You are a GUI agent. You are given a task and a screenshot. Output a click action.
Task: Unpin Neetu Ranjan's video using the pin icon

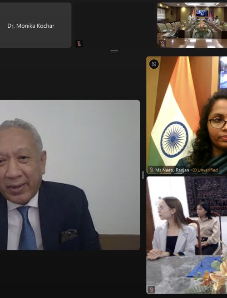point(154,64)
